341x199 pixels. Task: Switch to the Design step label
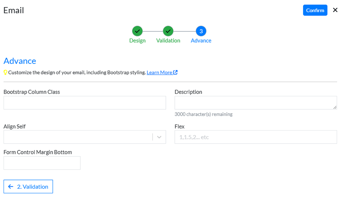coord(137,41)
